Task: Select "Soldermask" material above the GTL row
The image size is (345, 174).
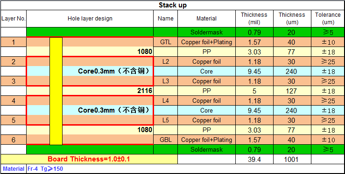Action: point(206,32)
